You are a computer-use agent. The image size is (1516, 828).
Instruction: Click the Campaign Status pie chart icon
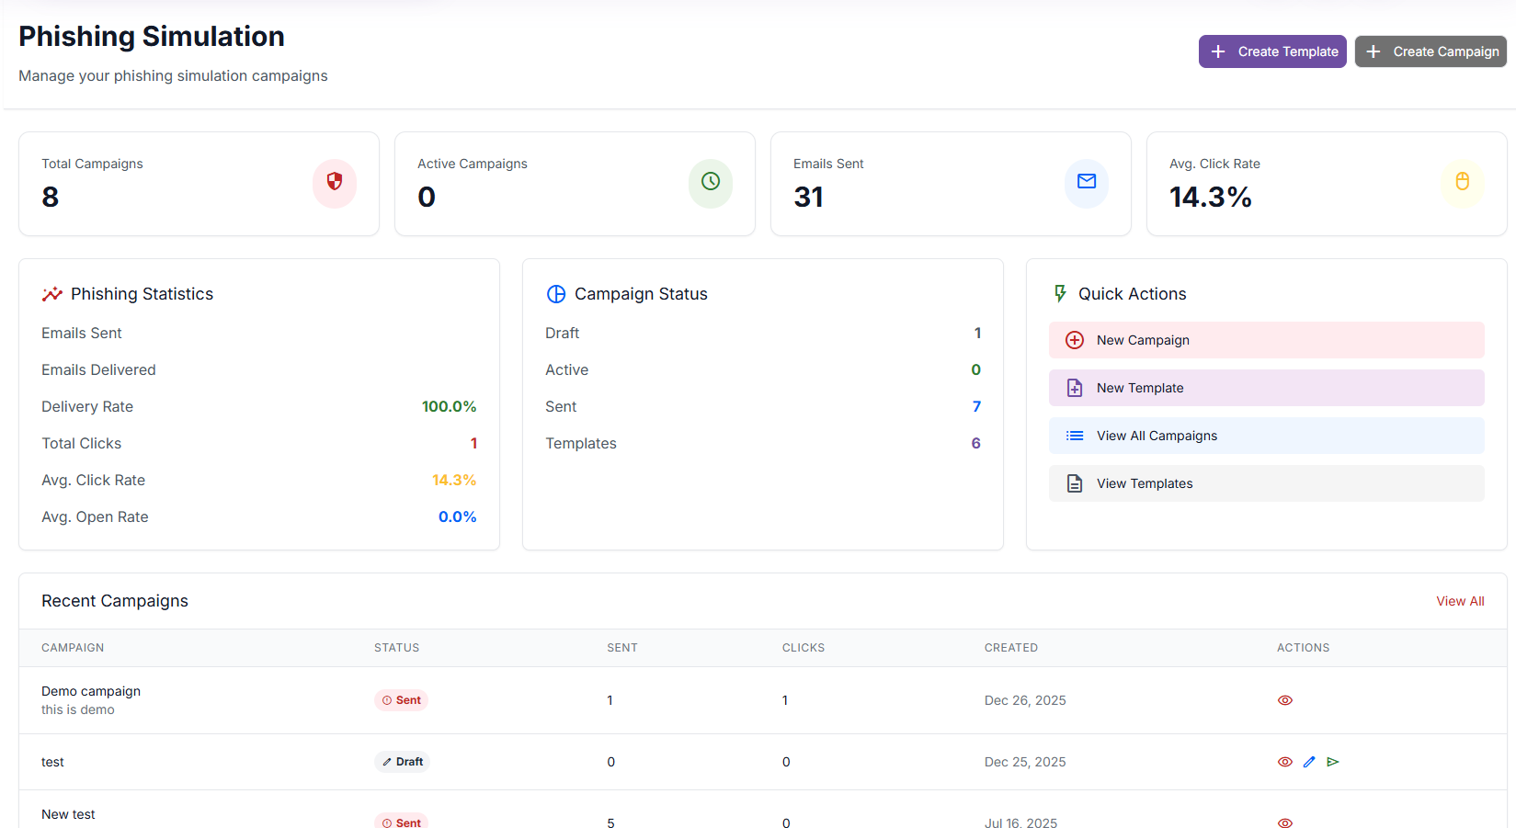tap(556, 293)
